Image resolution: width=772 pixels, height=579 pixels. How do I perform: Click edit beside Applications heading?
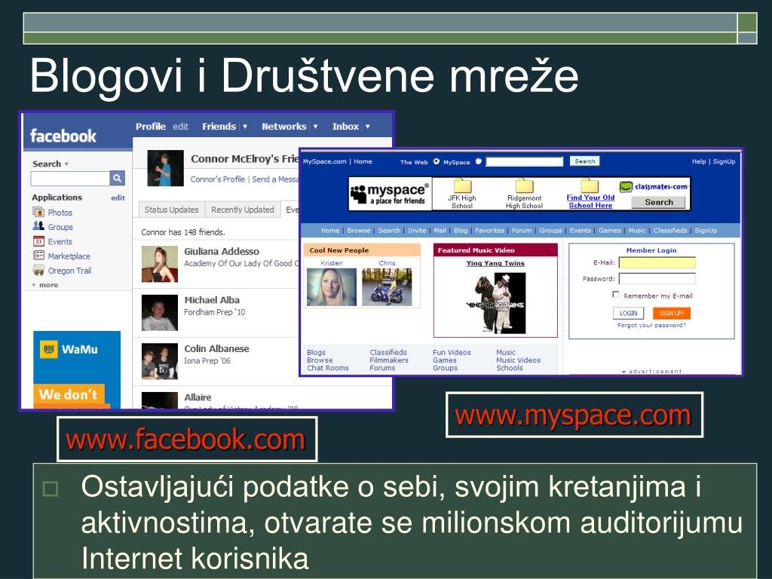pyautogui.click(x=118, y=198)
